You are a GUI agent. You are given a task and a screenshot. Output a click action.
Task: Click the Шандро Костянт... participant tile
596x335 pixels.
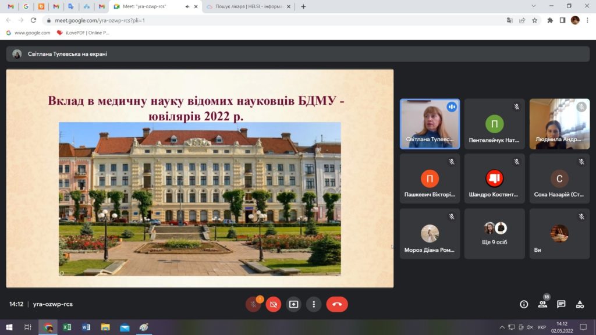coord(495,179)
